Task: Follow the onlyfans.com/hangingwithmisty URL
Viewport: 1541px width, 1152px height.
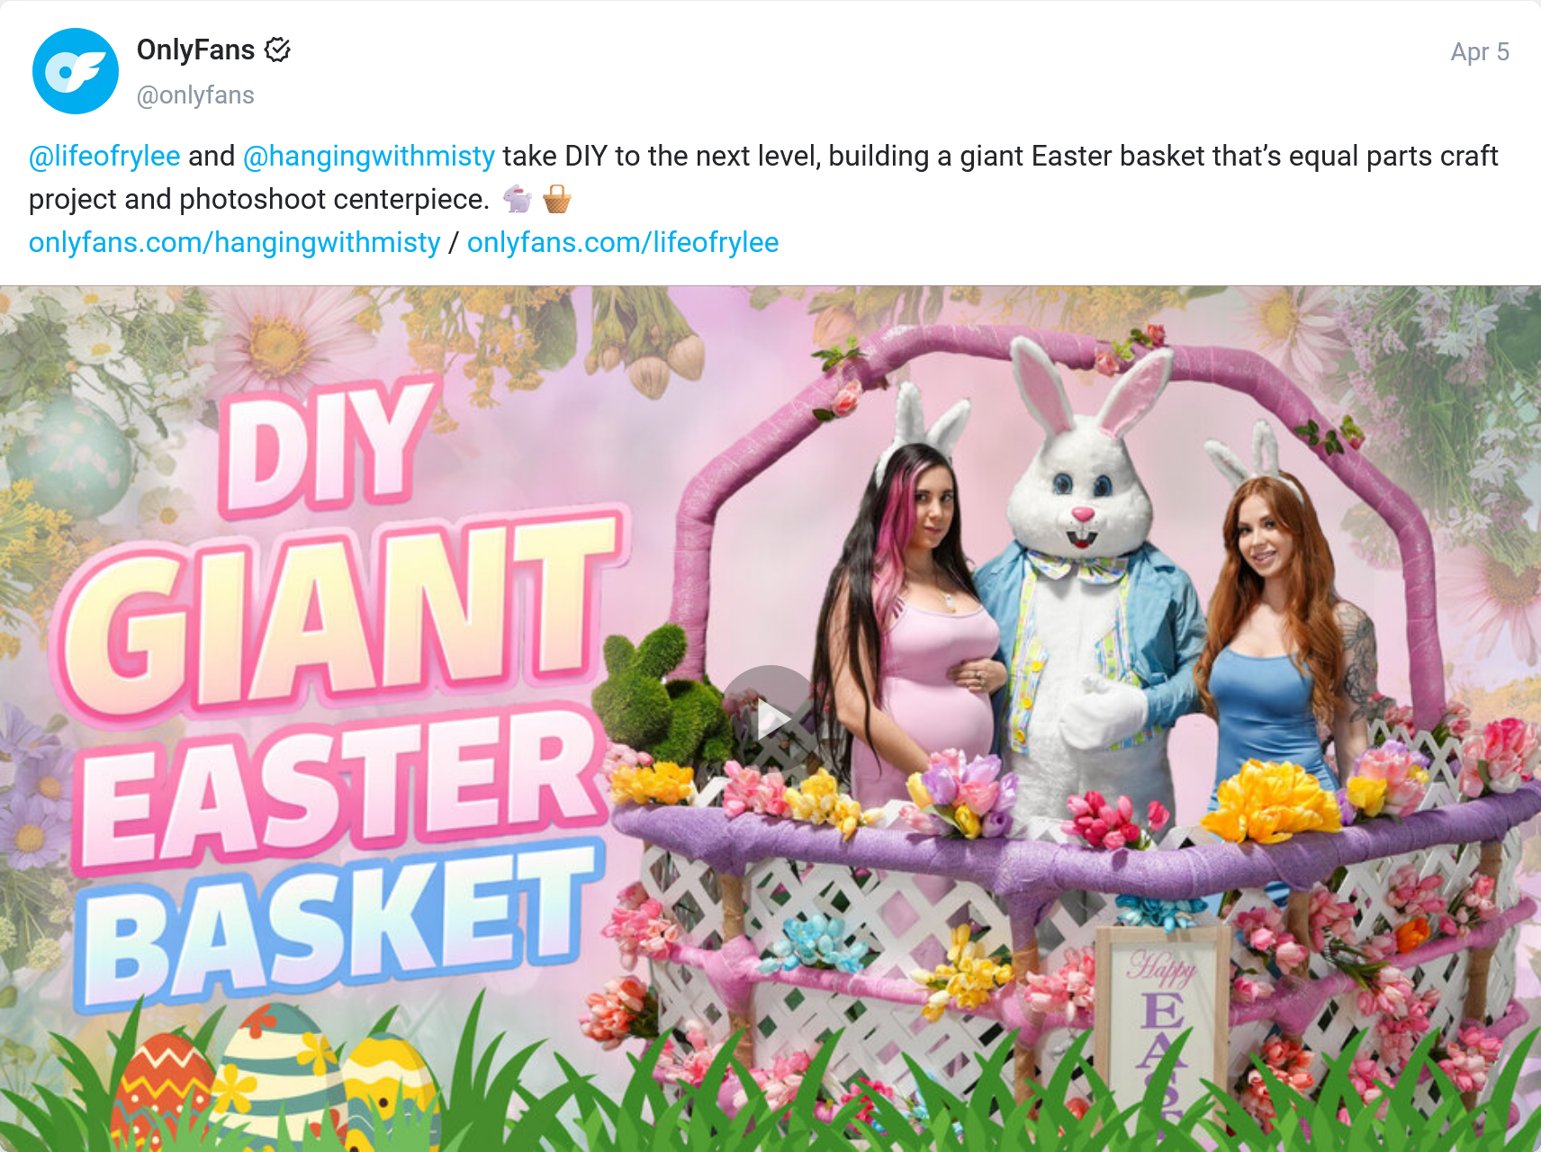Action: click(x=235, y=242)
